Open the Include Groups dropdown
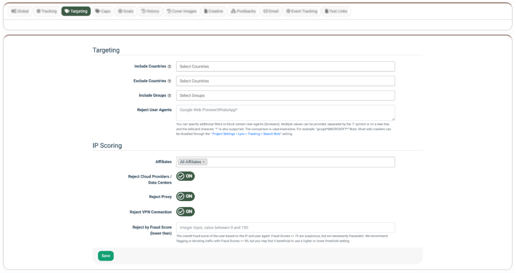This screenshot has width=516, height=273. click(285, 95)
